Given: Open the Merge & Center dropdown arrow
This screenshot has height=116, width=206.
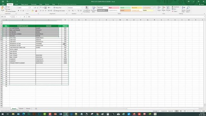Looking at the screenshot, I should click(66, 11).
